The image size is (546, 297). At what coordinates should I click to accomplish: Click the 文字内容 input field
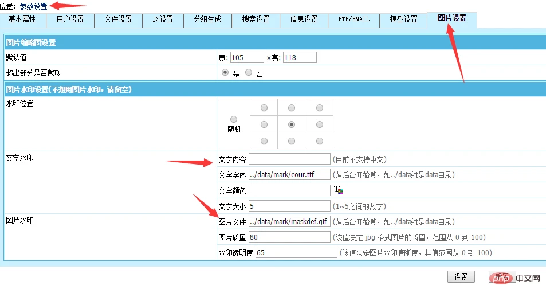(x=289, y=159)
